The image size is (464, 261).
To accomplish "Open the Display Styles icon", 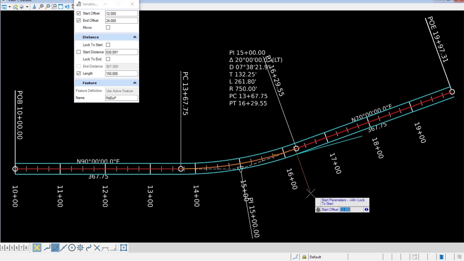I will (15, 7).
